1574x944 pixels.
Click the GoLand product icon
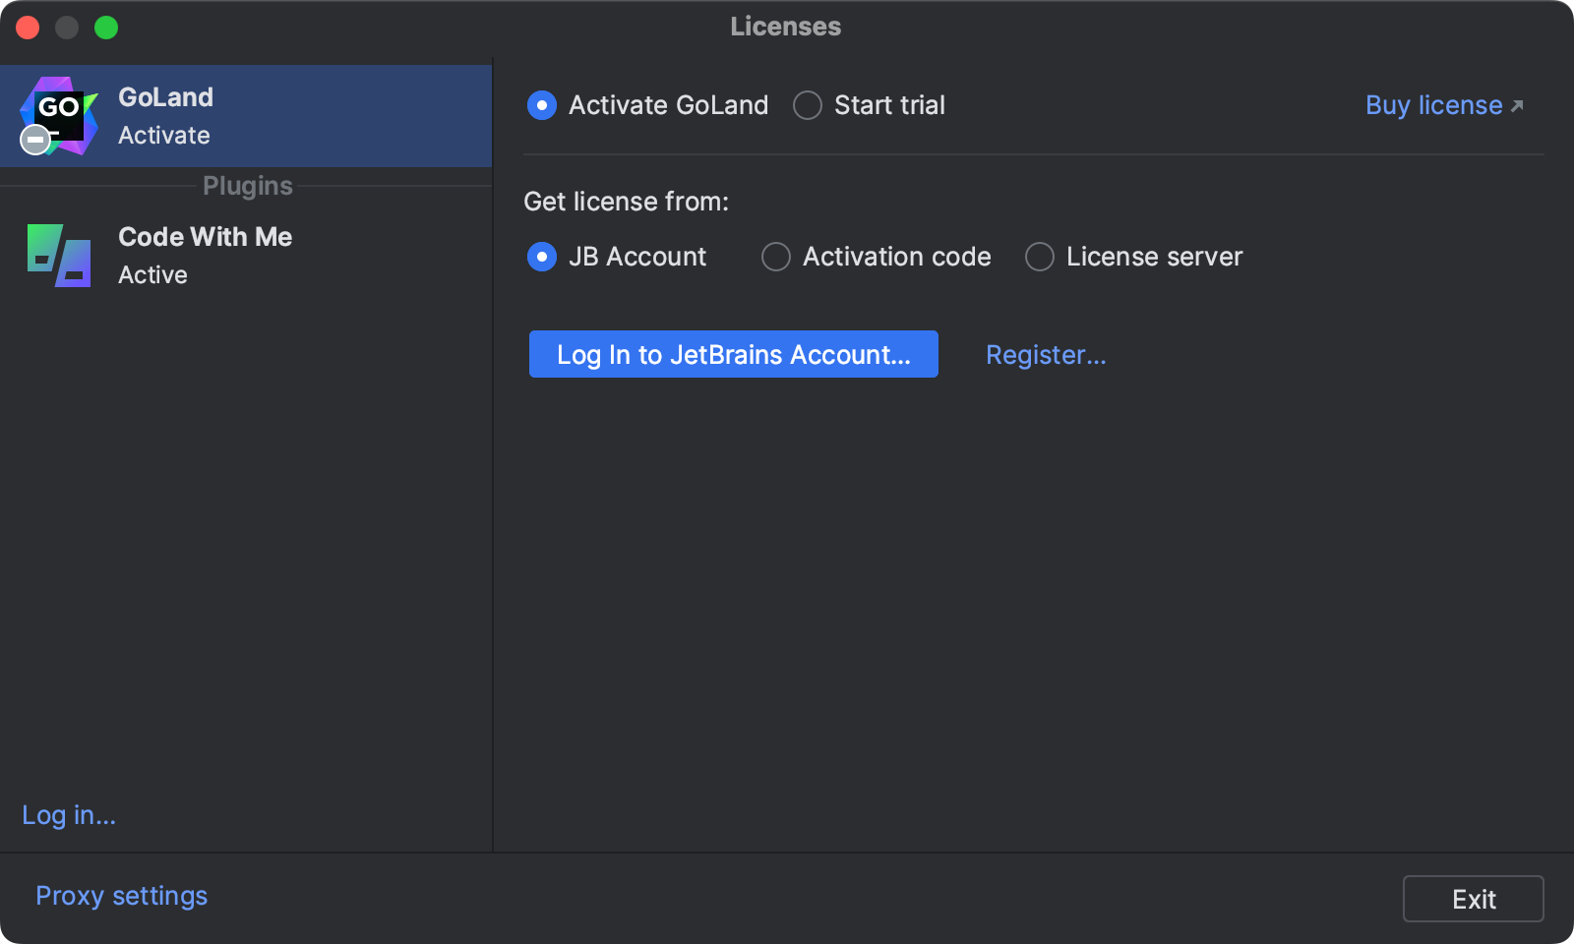pyautogui.click(x=59, y=116)
